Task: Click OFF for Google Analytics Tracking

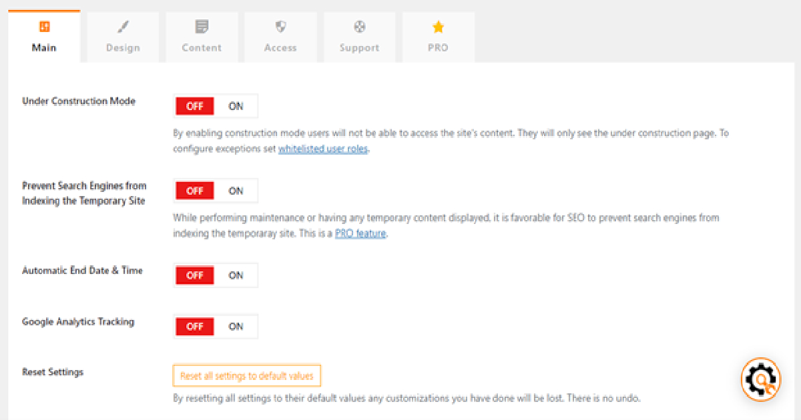Action: (x=195, y=327)
